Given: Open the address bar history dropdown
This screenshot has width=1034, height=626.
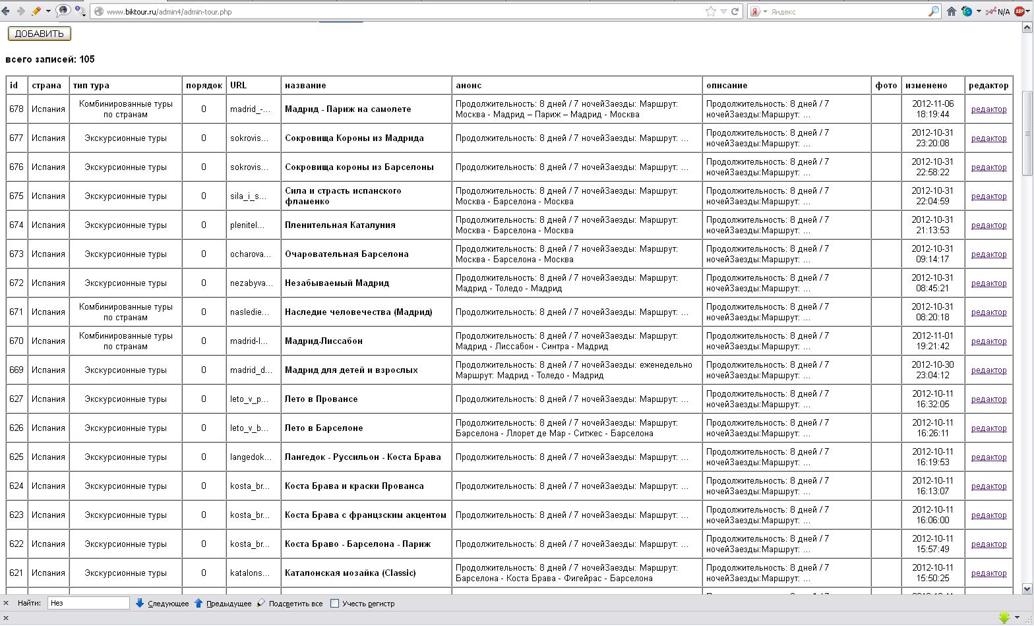Looking at the screenshot, I should [x=723, y=11].
